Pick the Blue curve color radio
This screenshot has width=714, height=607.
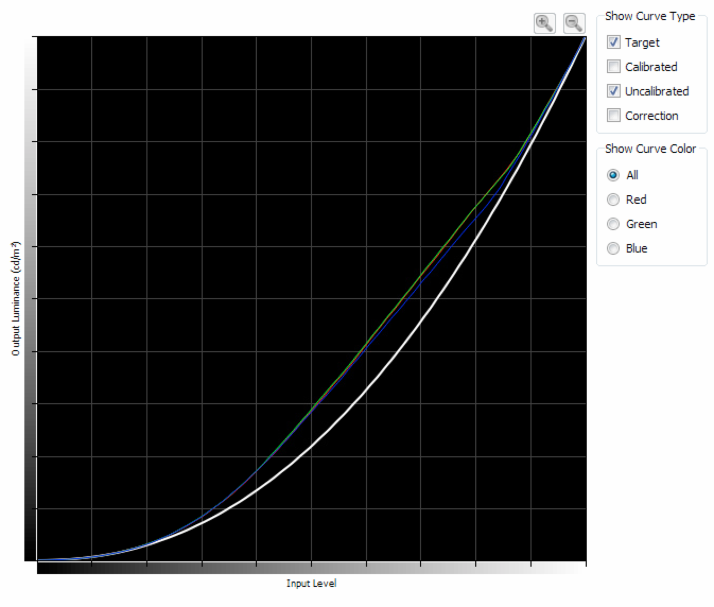(x=613, y=248)
